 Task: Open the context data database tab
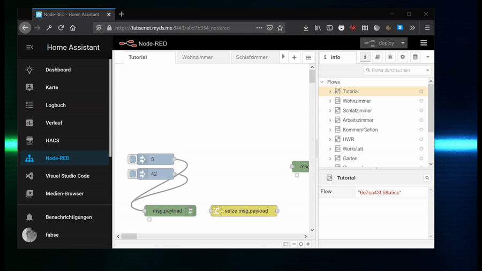pyautogui.click(x=415, y=57)
